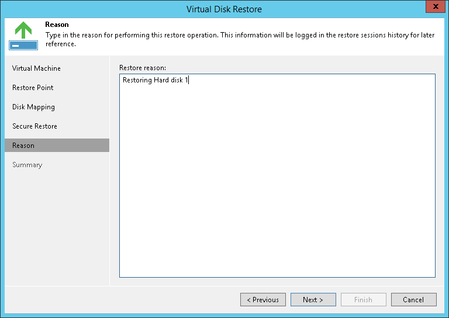
Task: Click the header description about restore sessions history
Action: pyautogui.click(x=240, y=39)
